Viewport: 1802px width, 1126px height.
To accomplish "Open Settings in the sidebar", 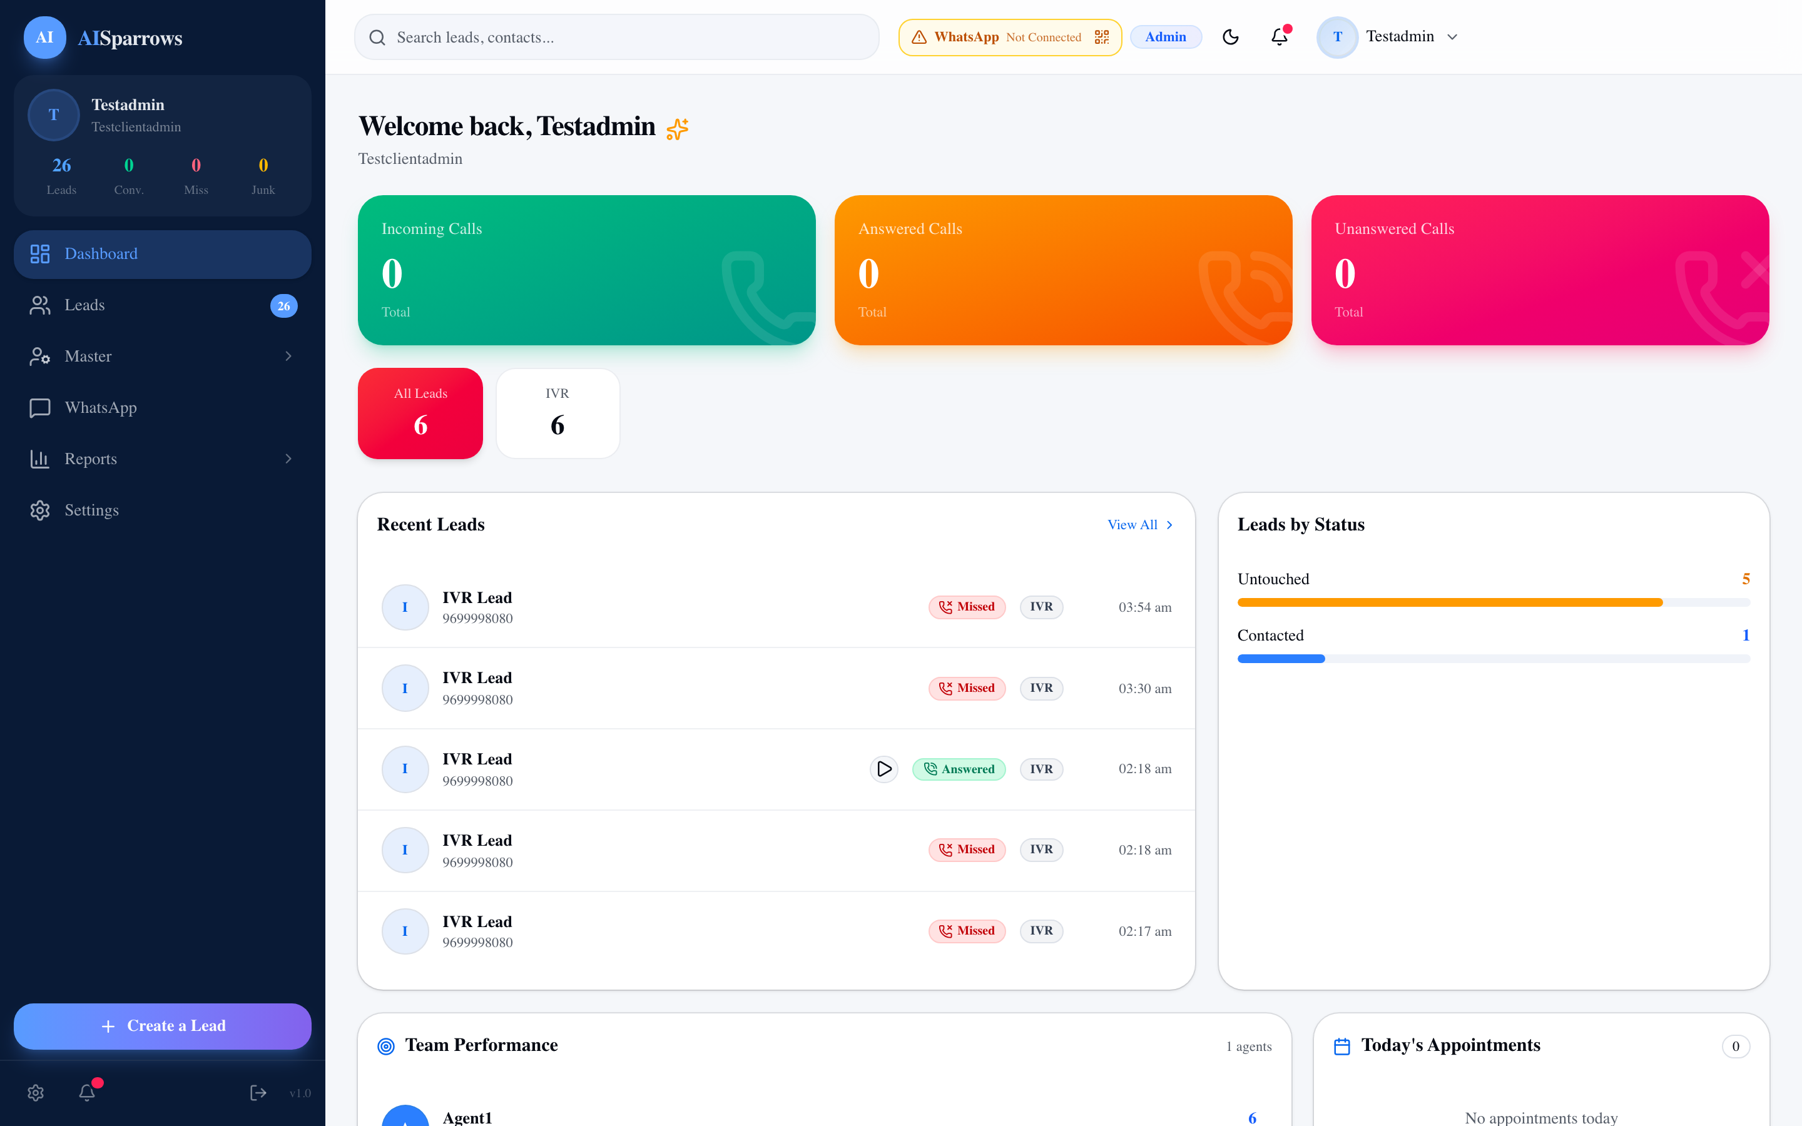I will tap(162, 510).
